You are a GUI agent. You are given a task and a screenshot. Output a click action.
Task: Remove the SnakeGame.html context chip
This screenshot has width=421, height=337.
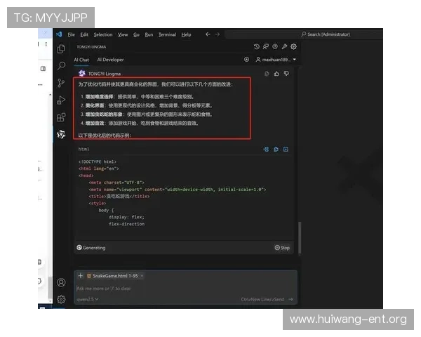click(142, 276)
